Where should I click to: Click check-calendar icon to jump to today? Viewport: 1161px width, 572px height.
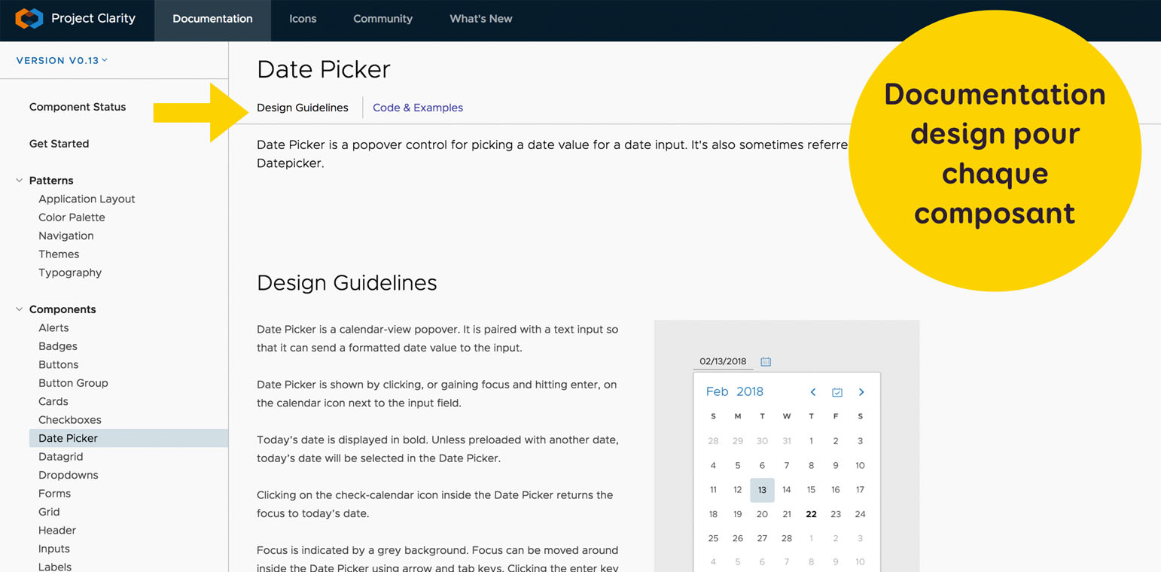pos(836,392)
